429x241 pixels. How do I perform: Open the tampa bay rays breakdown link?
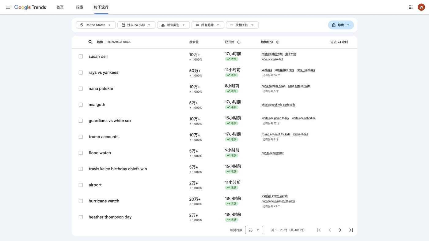click(284, 70)
